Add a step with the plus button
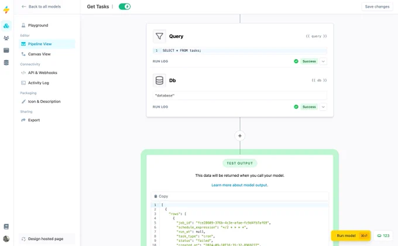The image size is (398, 246). (240, 136)
